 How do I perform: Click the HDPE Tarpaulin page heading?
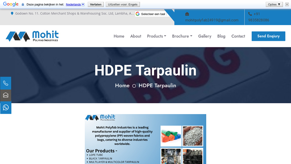(x=145, y=70)
